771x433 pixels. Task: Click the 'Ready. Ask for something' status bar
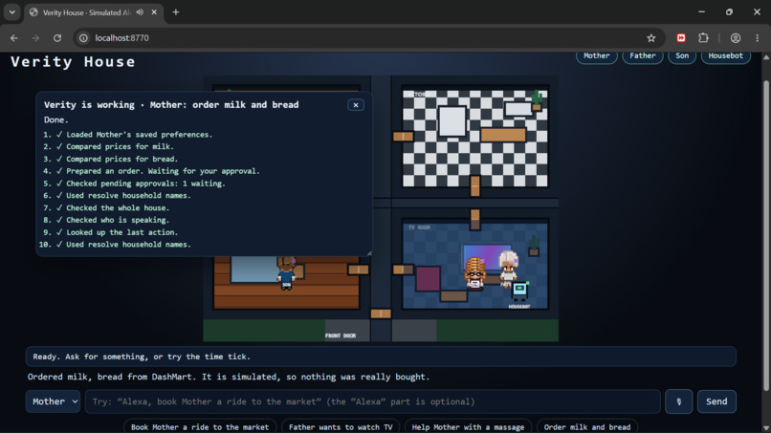pos(381,357)
